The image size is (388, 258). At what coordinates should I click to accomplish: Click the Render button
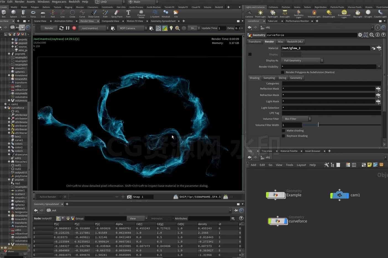pyautogui.click(x=49, y=28)
